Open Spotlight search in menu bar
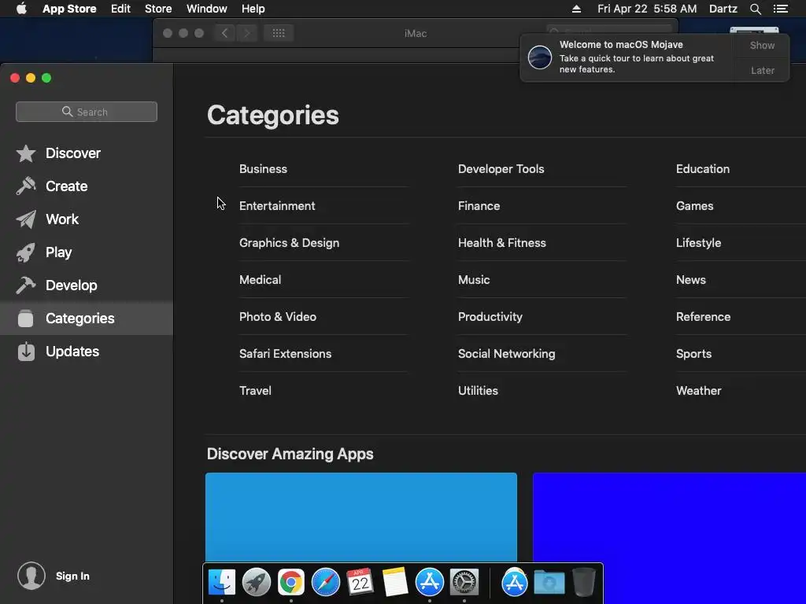 [755, 9]
